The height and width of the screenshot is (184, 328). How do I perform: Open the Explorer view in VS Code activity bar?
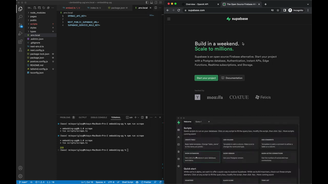click(x=20, y=9)
